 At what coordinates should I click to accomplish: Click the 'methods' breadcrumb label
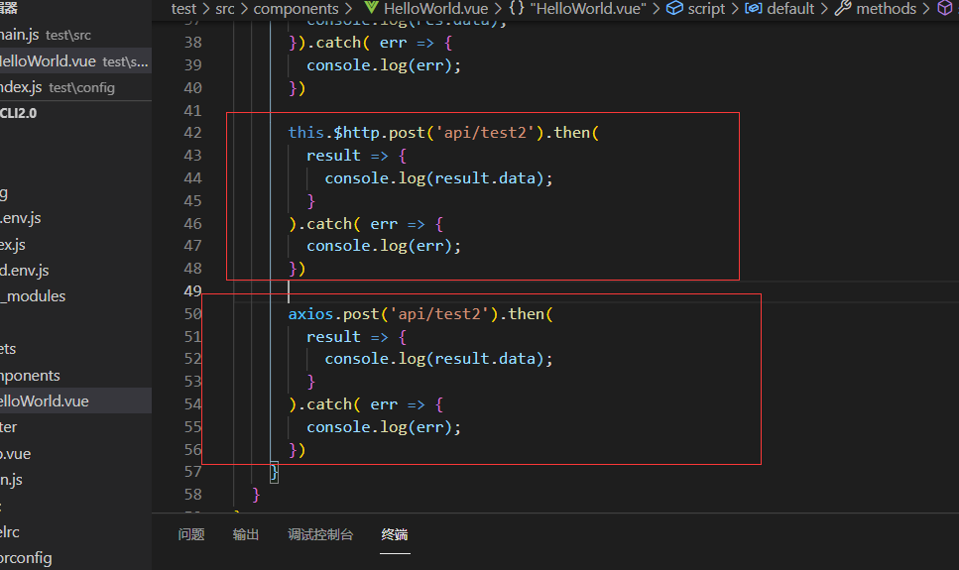[x=887, y=9]
